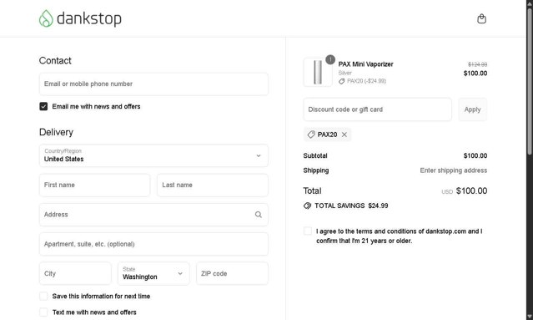The height and width of the screenshot is (320, 533).
Task: Click the PAX Mini Vaporizer product name
Action: 365,64
